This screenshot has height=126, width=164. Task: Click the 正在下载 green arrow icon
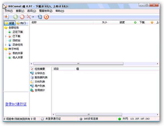[10, 32]
